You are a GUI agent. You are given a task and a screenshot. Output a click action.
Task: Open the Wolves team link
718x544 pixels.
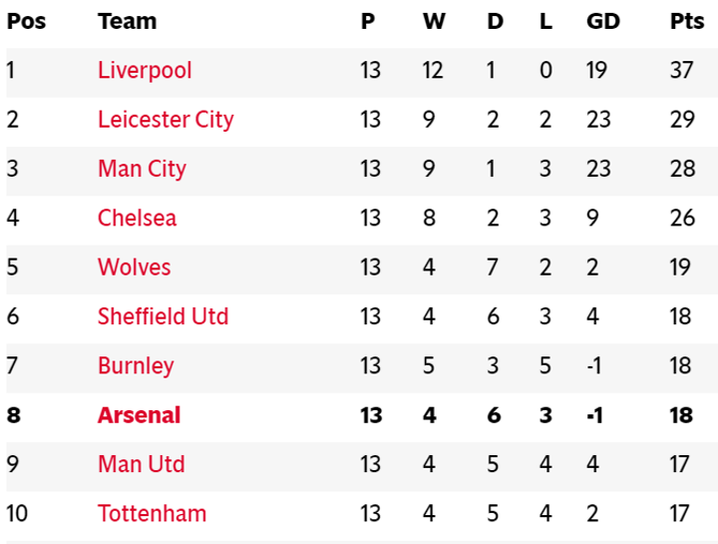(x=134, y=268)
